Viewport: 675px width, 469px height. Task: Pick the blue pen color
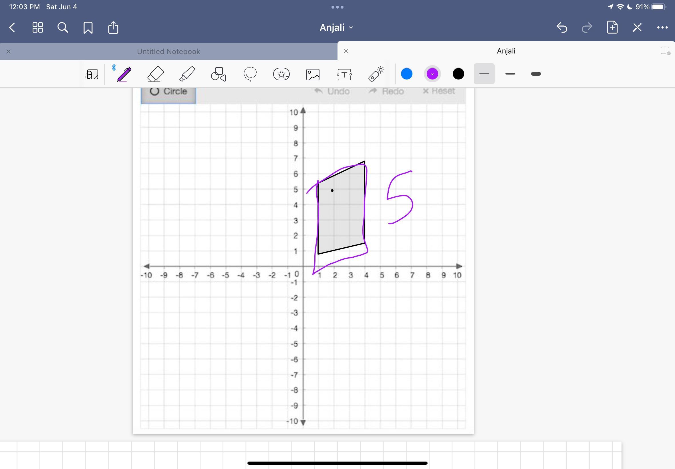(x=406, y=74)
